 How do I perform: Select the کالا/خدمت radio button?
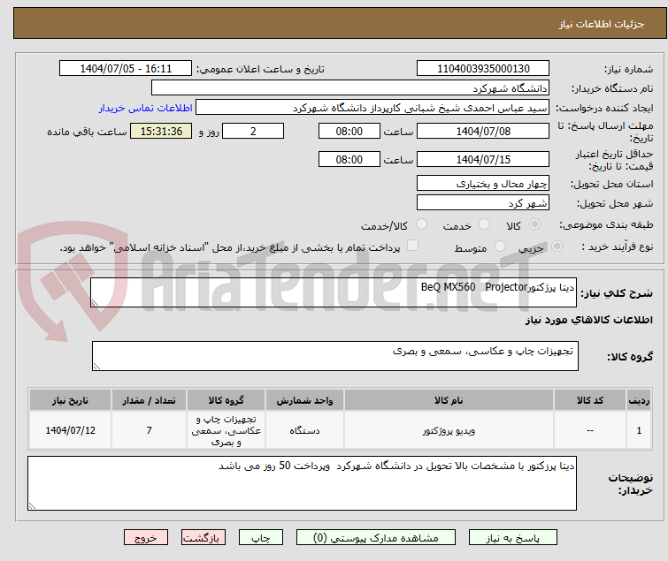421,224
